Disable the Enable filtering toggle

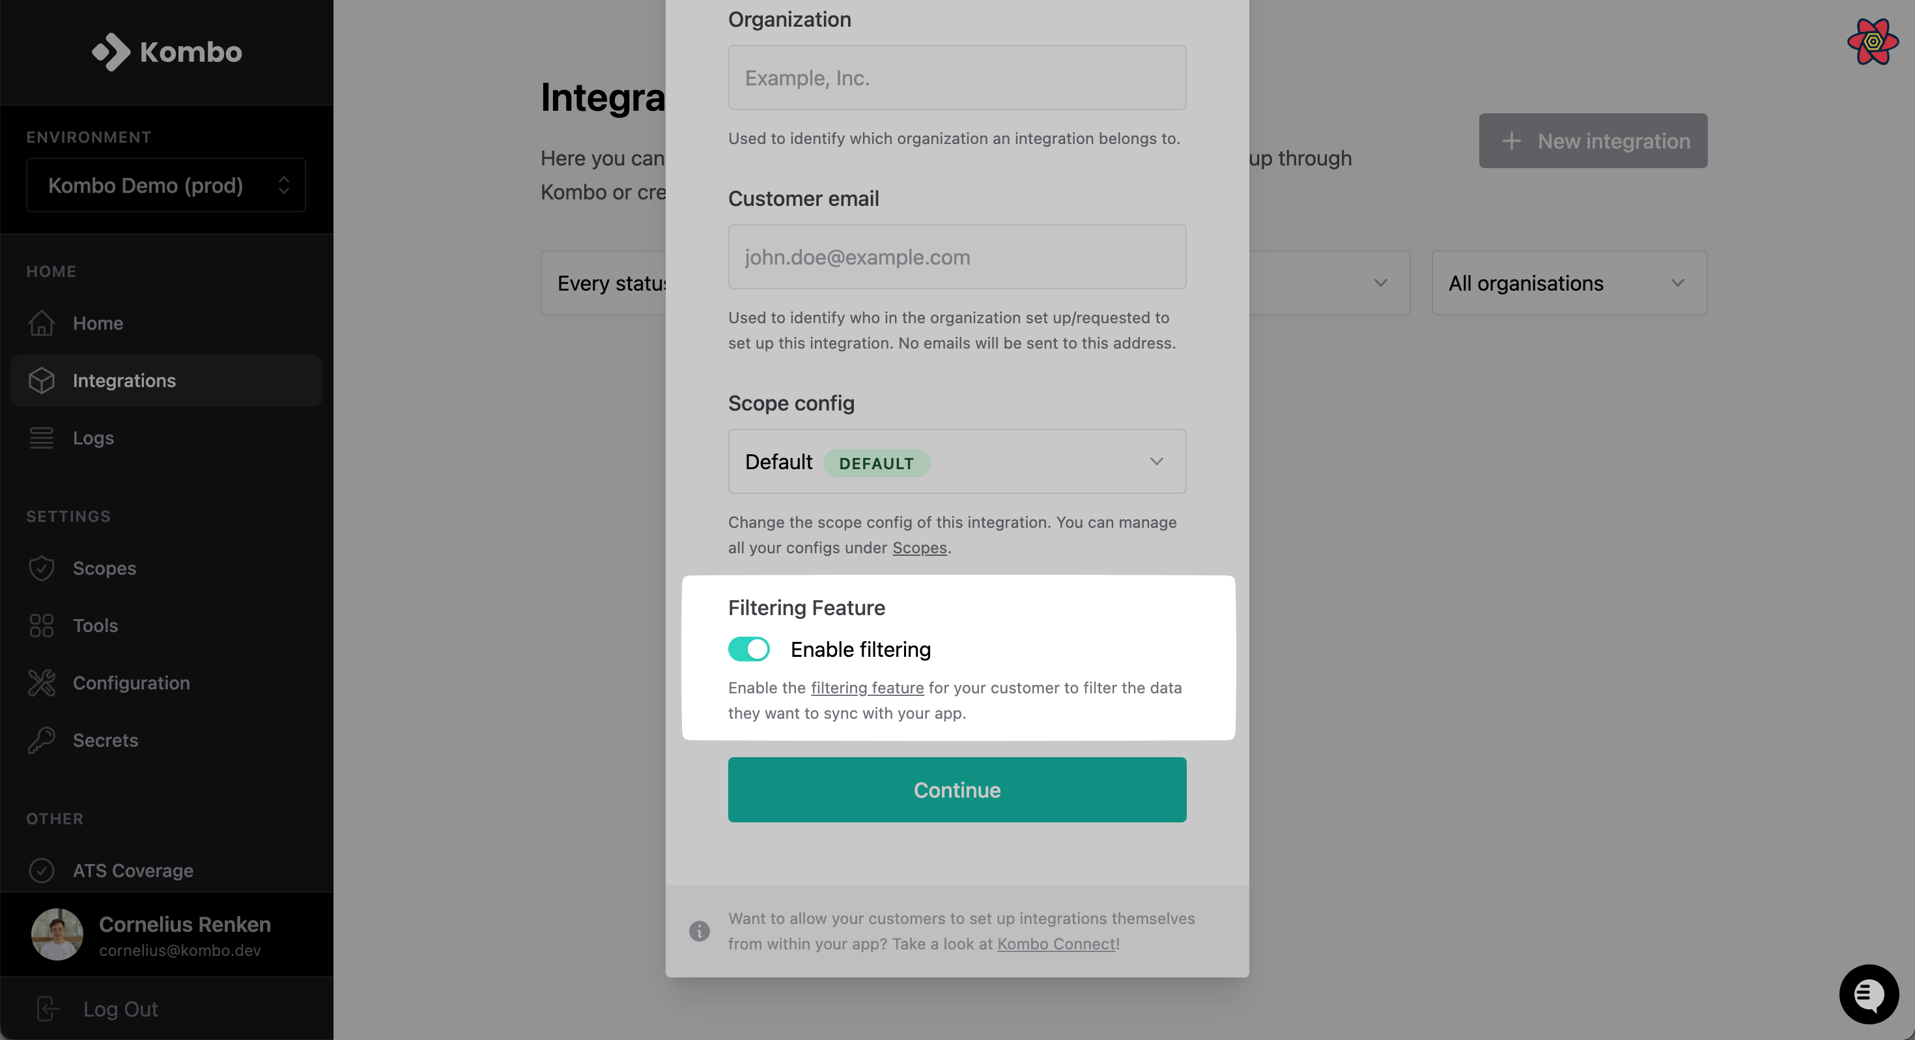748,650
